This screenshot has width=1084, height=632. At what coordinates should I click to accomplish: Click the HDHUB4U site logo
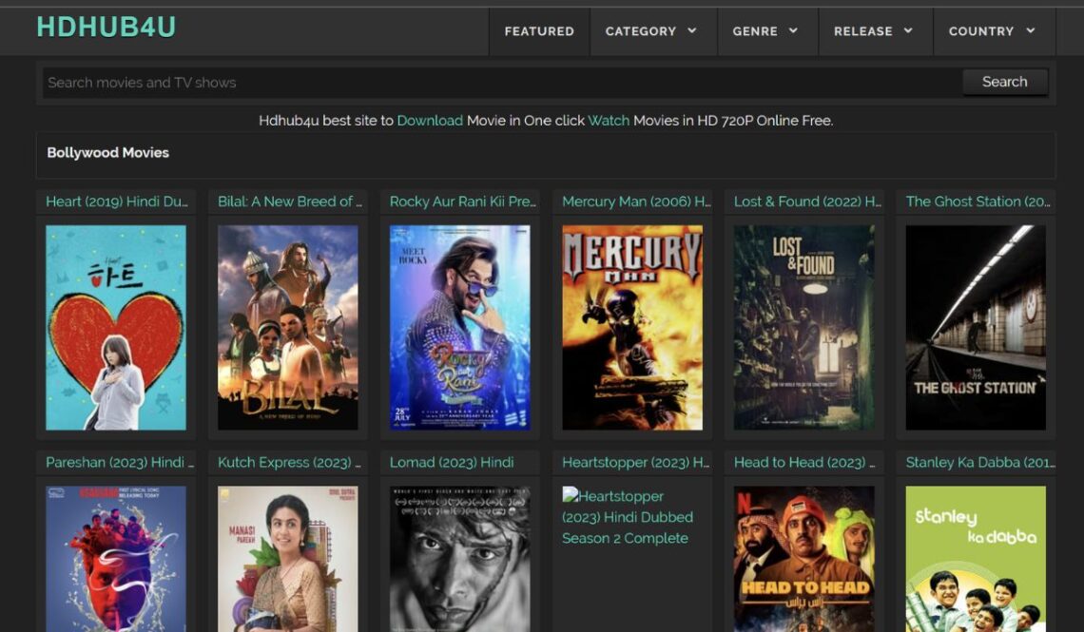[x=106, y=27]
